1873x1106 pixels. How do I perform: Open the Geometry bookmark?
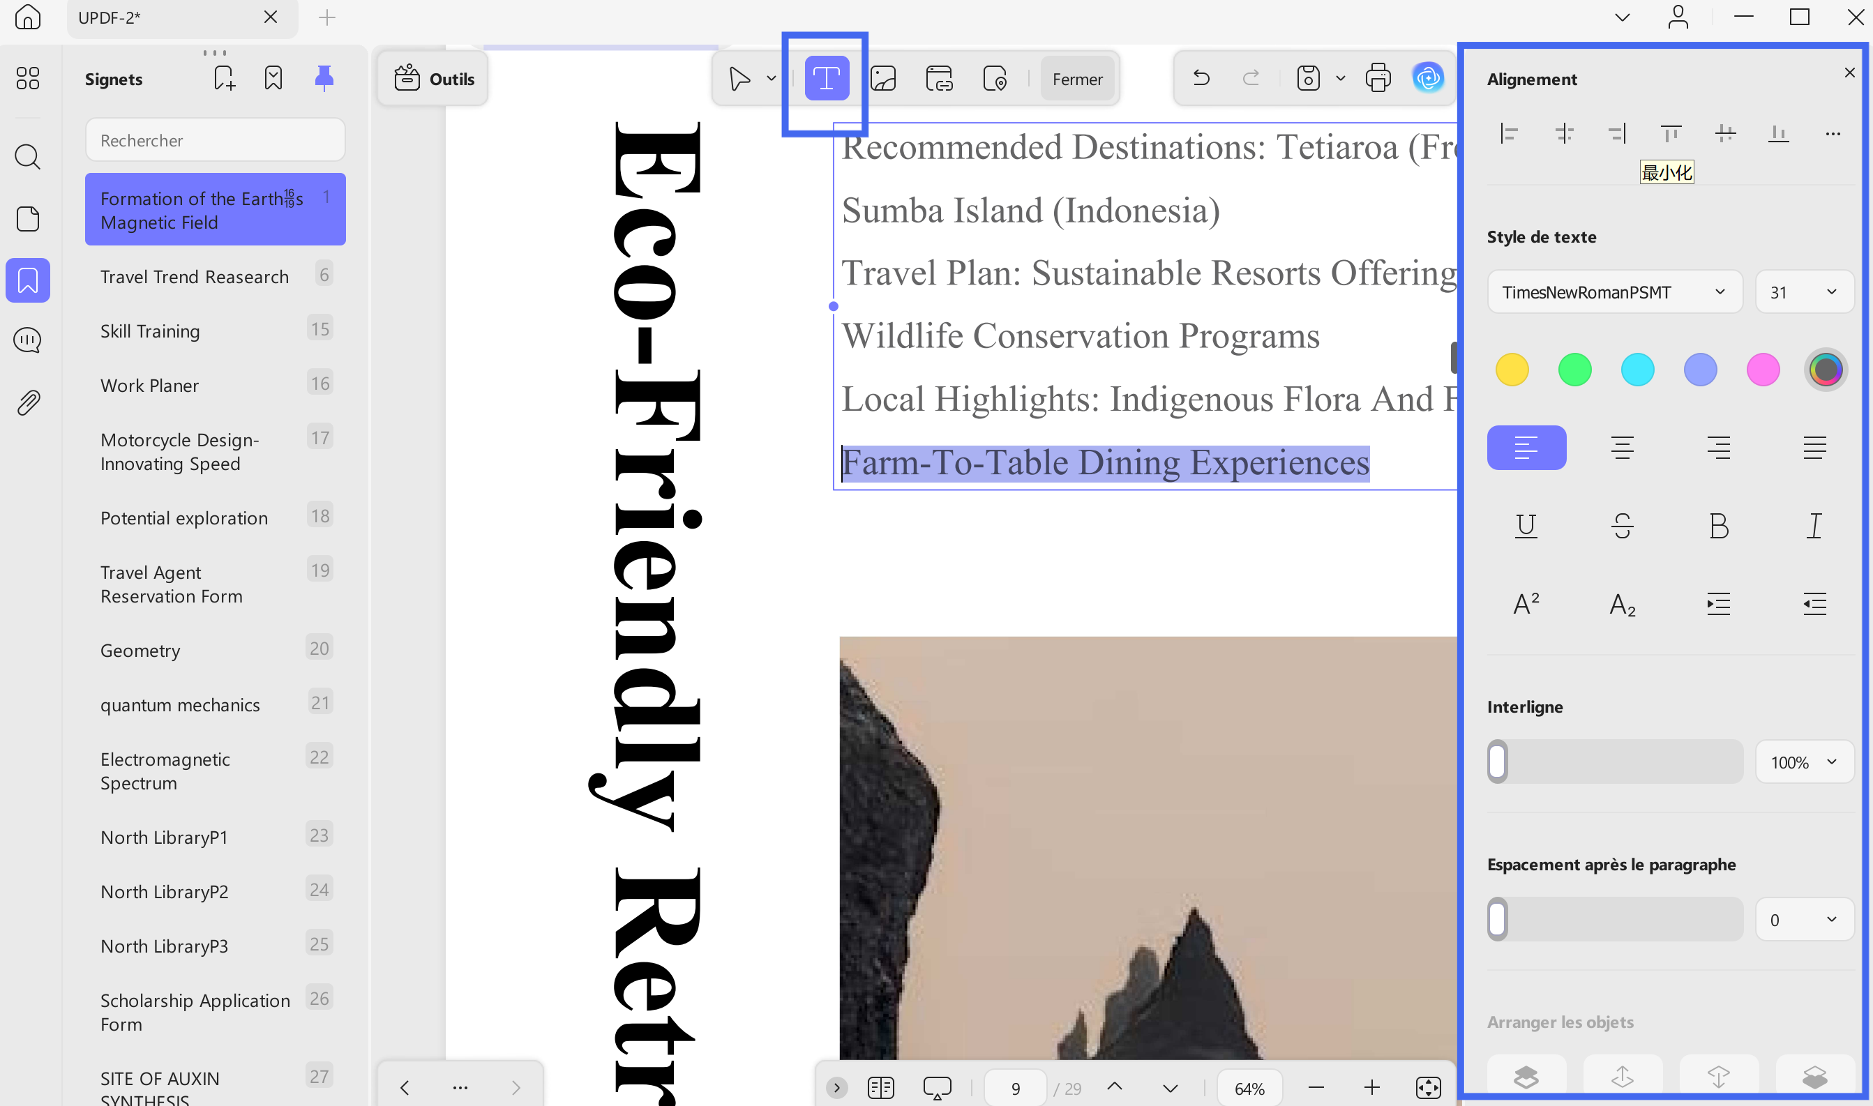click(x=216, y=650)
